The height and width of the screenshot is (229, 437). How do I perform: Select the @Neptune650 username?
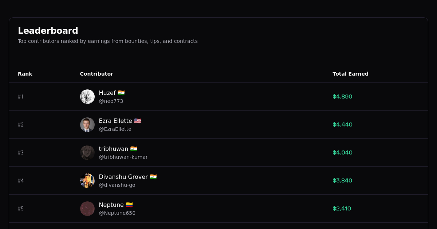117,213
